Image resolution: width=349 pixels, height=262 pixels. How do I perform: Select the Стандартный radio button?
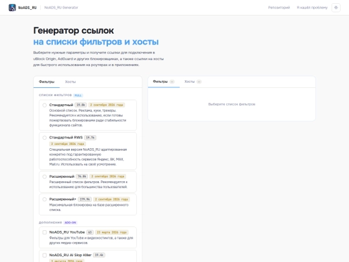[x=45, y=105]
